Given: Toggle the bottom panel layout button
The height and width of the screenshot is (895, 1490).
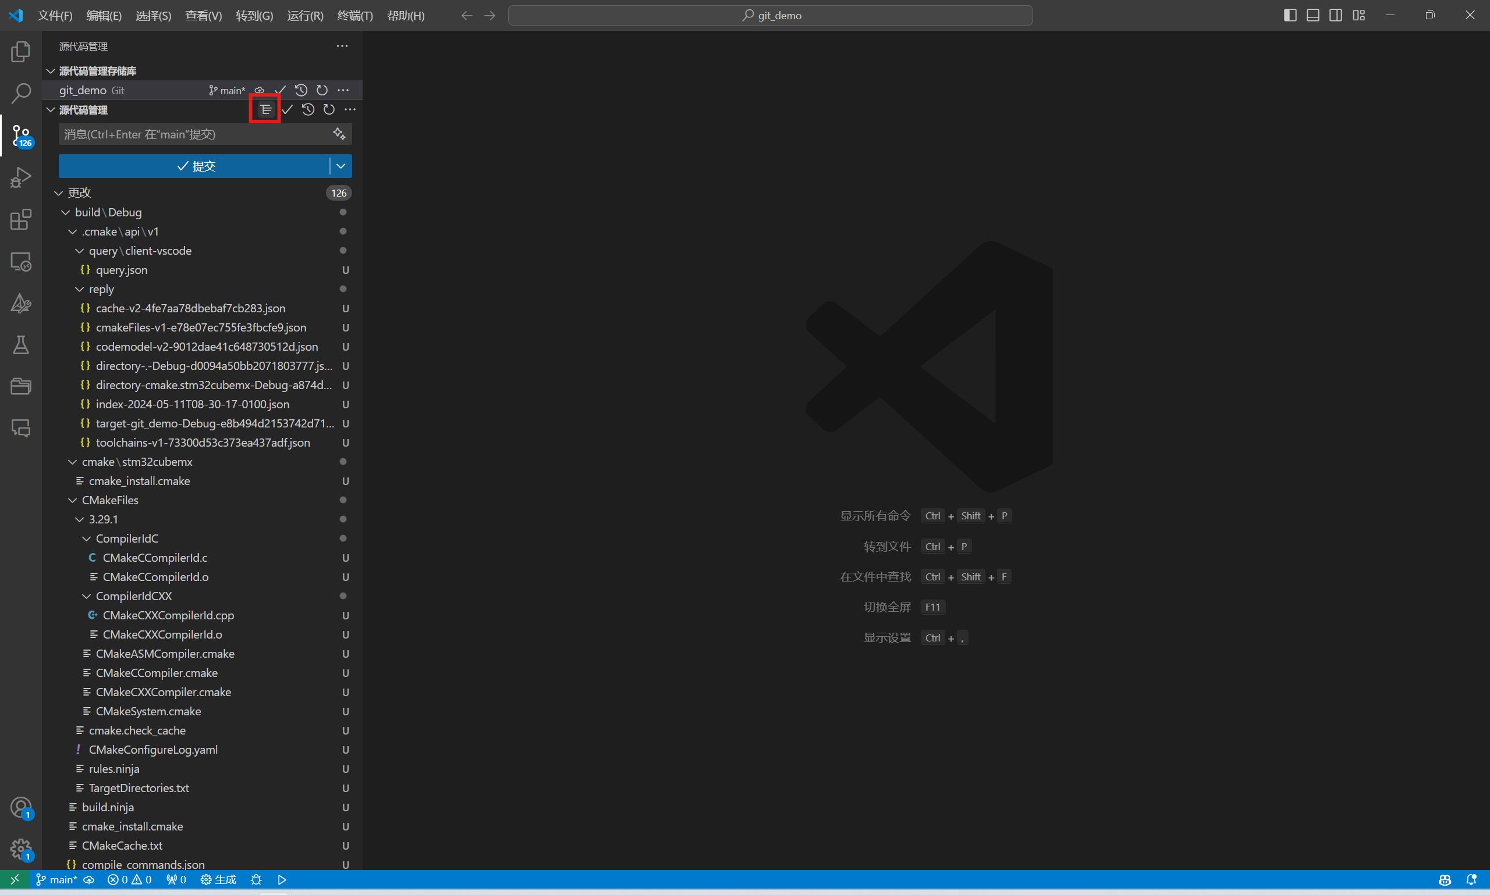Looking at the screenshot, I should (x=1312, y=15).
